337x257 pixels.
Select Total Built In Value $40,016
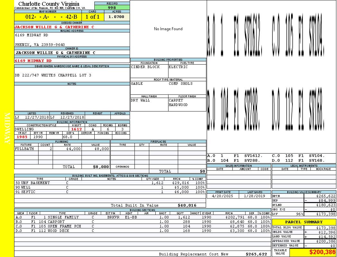(x=187, y=205)
